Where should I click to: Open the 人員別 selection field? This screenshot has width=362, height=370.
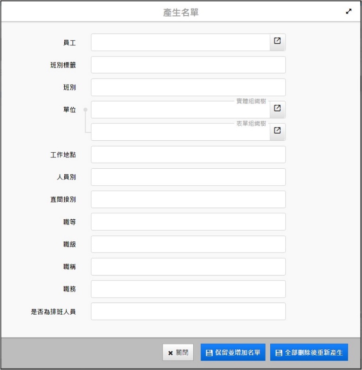coord(188,177)
